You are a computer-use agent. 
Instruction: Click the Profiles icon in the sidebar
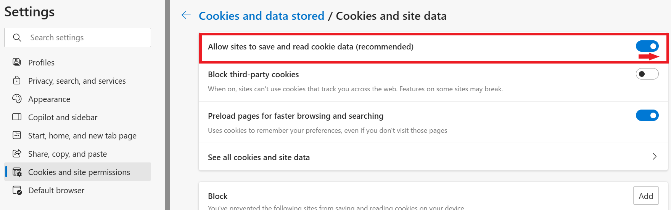(x=17, y=62)
